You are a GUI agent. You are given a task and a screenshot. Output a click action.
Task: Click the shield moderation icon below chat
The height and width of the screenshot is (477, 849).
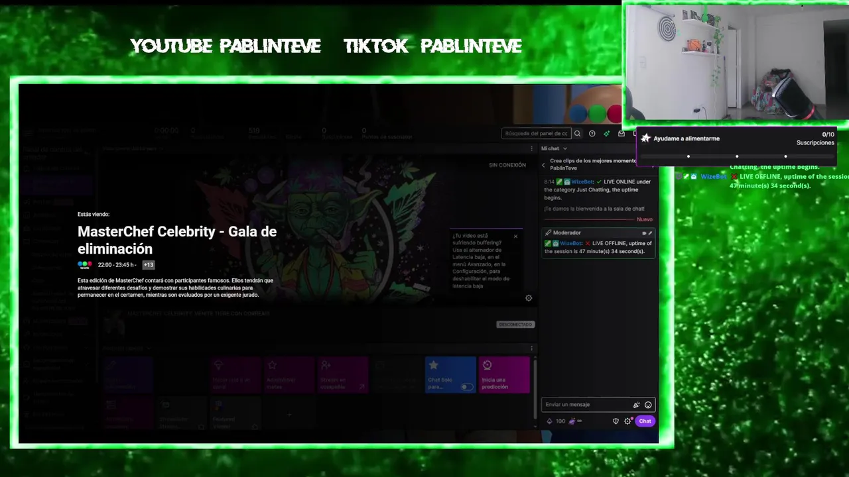tap(616, 421)
